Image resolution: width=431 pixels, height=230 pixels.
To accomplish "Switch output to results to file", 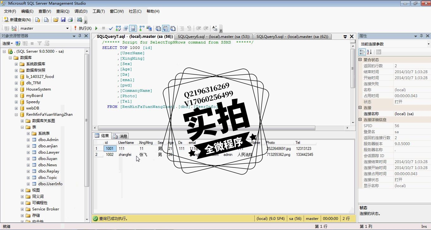I will 173,28.
